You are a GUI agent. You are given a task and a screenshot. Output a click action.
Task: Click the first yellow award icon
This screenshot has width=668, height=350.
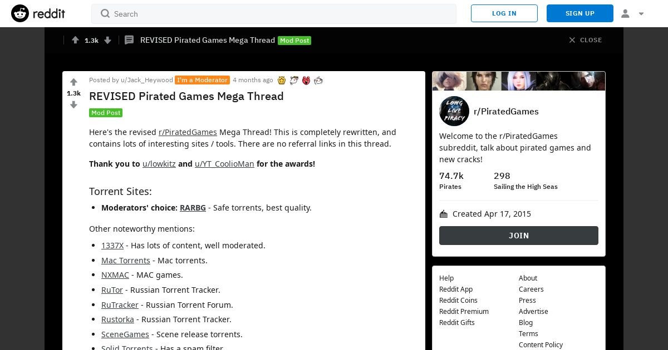click(282, 80)
